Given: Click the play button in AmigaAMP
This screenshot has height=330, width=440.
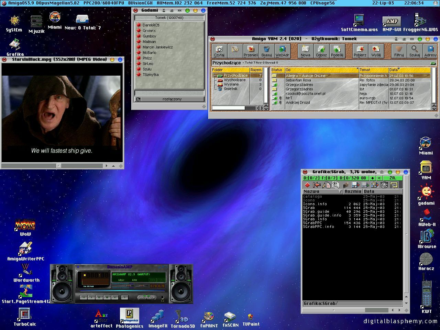Looking at the screenshot, I should tap(91, 297).
